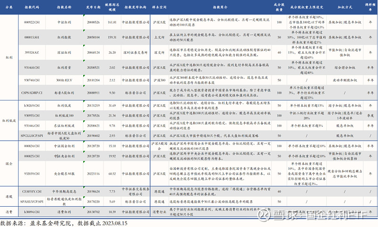This screenshot has height=227, width=378.
Task: Click the tracked scale value 60.52
Action: [112, 174]
